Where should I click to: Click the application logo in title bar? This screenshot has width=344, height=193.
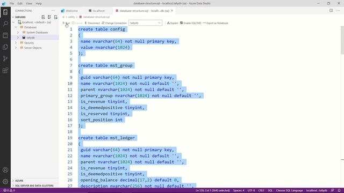click(x=4, y=4)
